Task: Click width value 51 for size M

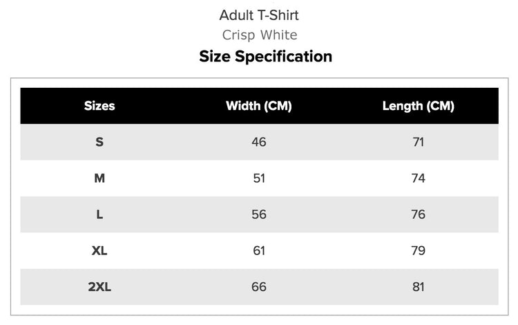Action: pyautogui.click(x=259, y=178)
